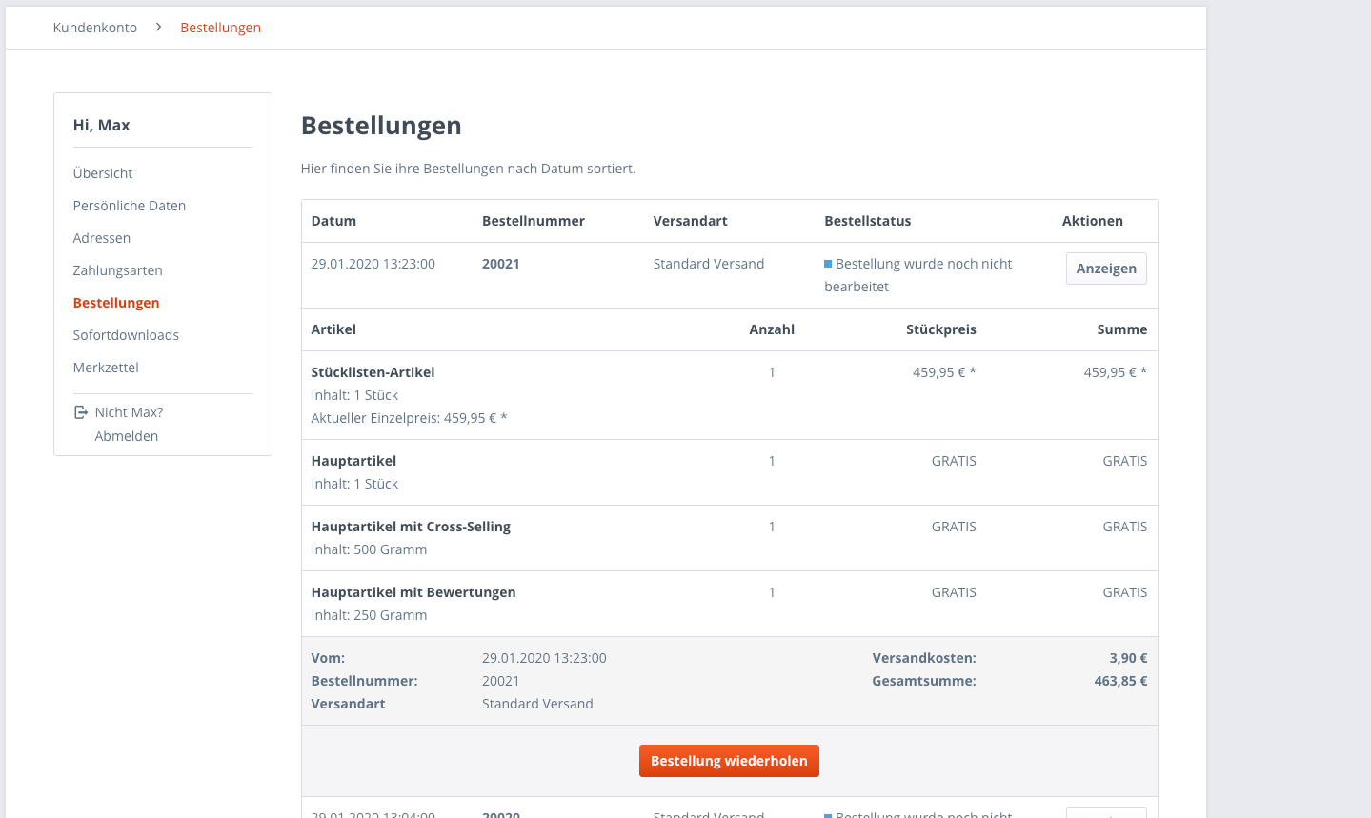The height and width of the screenshot is (818, 1371).
Task: Click Datum column header
Action: tap(333, 221)
